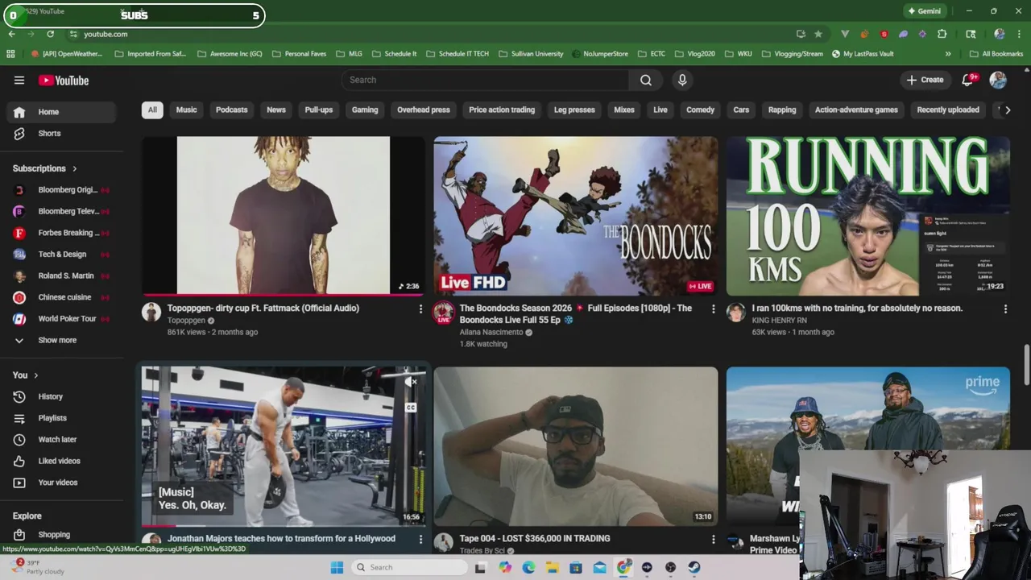
Task: Expand the Subscriptions section
Action: click(x=45, y=168)
